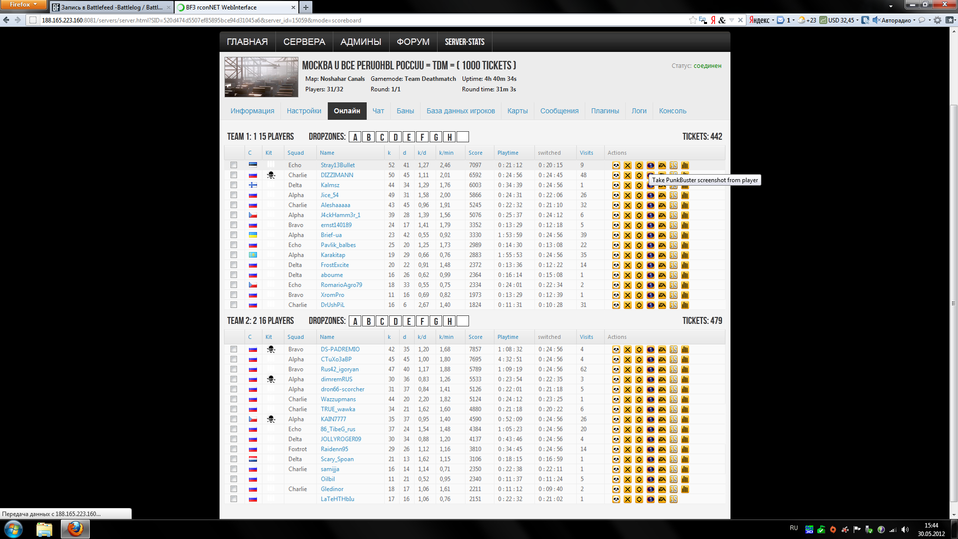Expand USD 32,45 currency dropdown
958x539 pixels.
[858, 20]
